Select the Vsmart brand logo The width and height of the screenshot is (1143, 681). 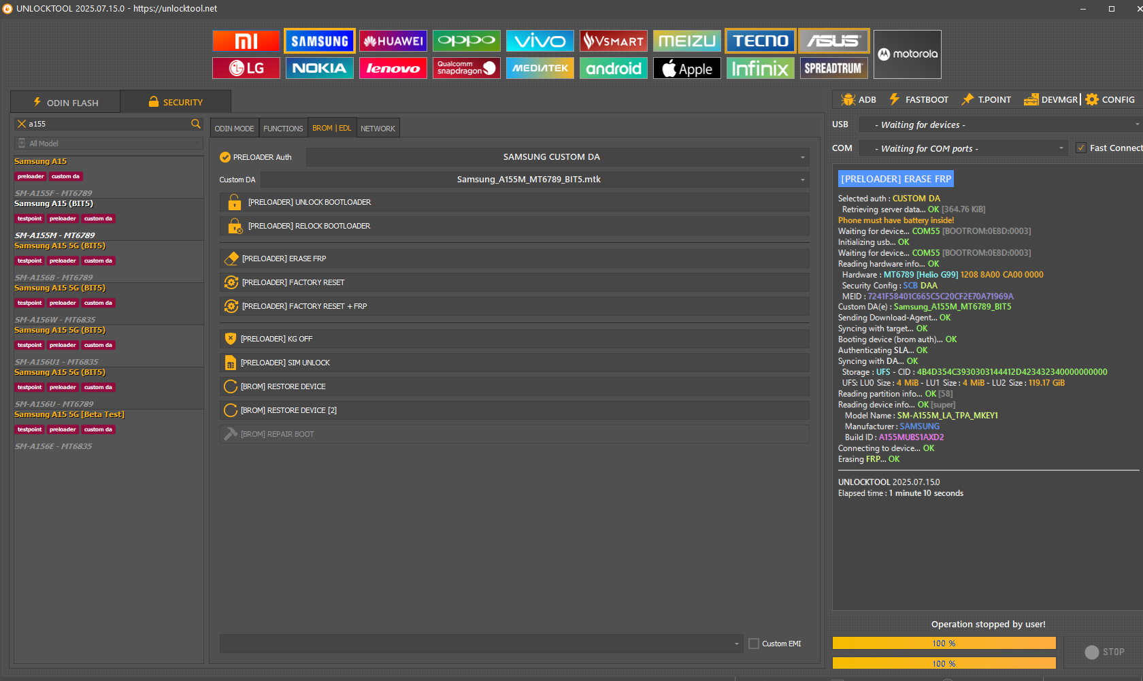tap(614, 41)
